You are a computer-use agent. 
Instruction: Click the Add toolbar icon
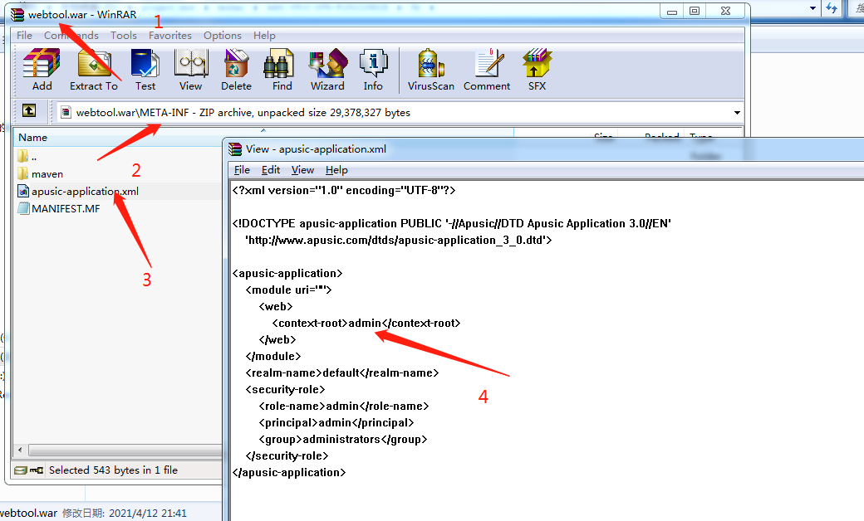pos(42,70)
